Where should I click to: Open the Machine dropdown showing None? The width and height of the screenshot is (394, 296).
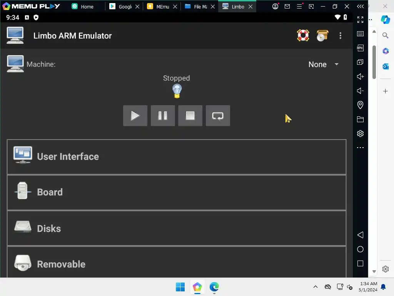(x=323, y=64)
